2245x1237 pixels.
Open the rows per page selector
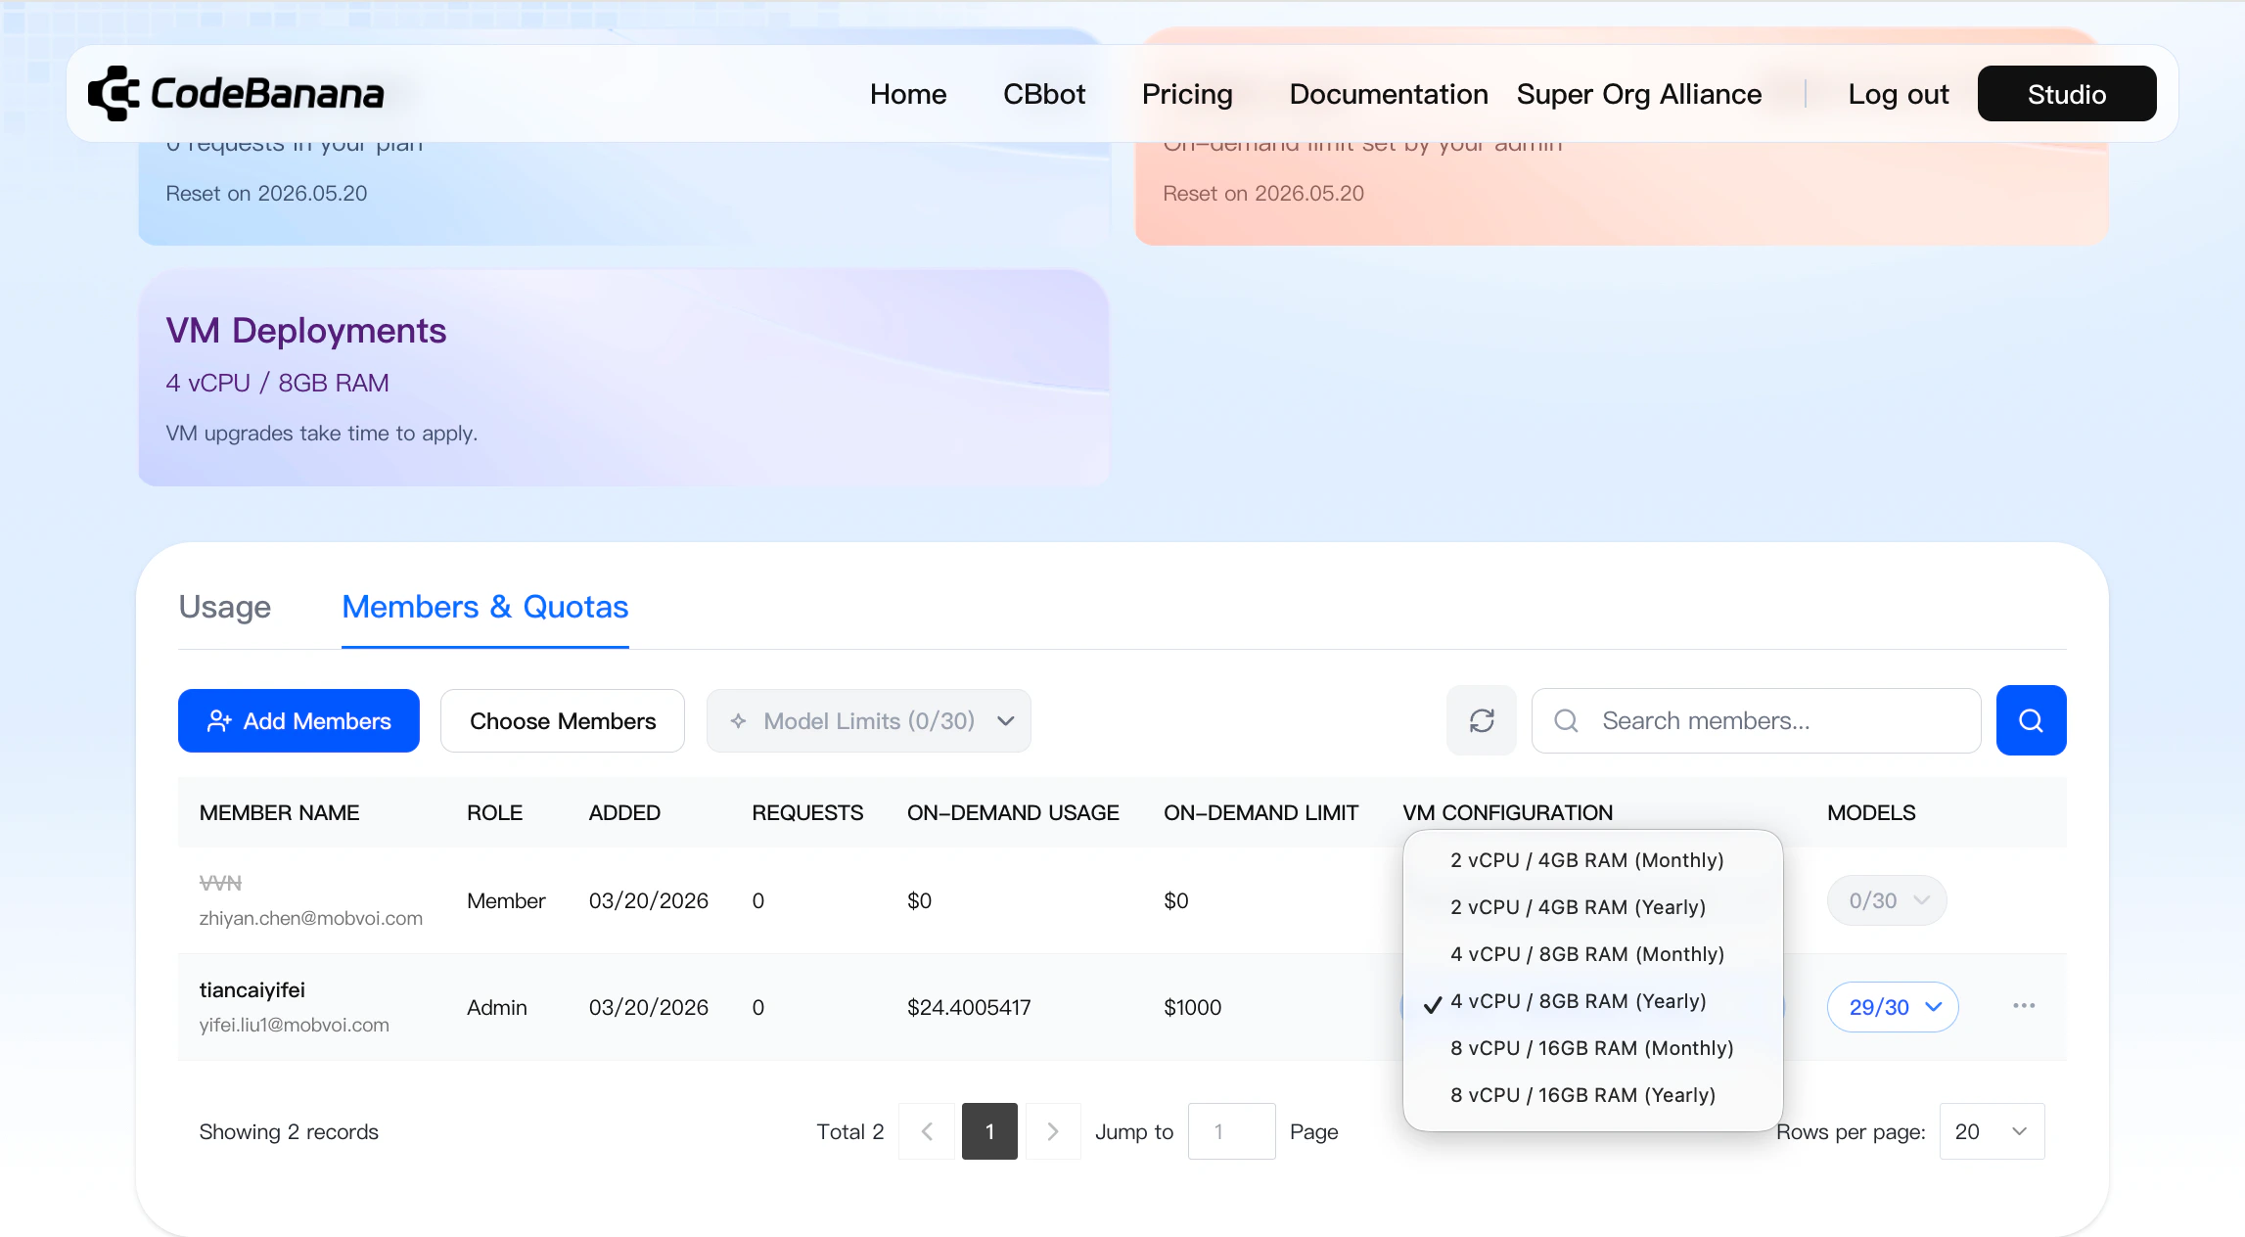pyautogui.click(x=1992, y=1131)
